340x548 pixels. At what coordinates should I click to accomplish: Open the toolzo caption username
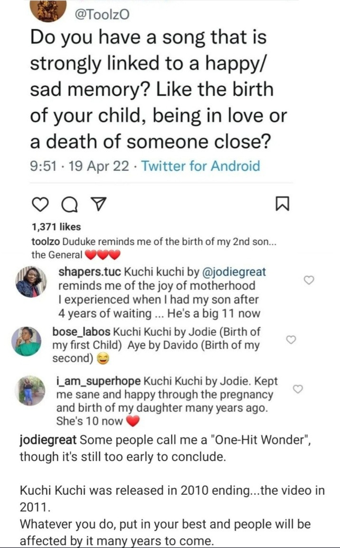tap(45, 242)
